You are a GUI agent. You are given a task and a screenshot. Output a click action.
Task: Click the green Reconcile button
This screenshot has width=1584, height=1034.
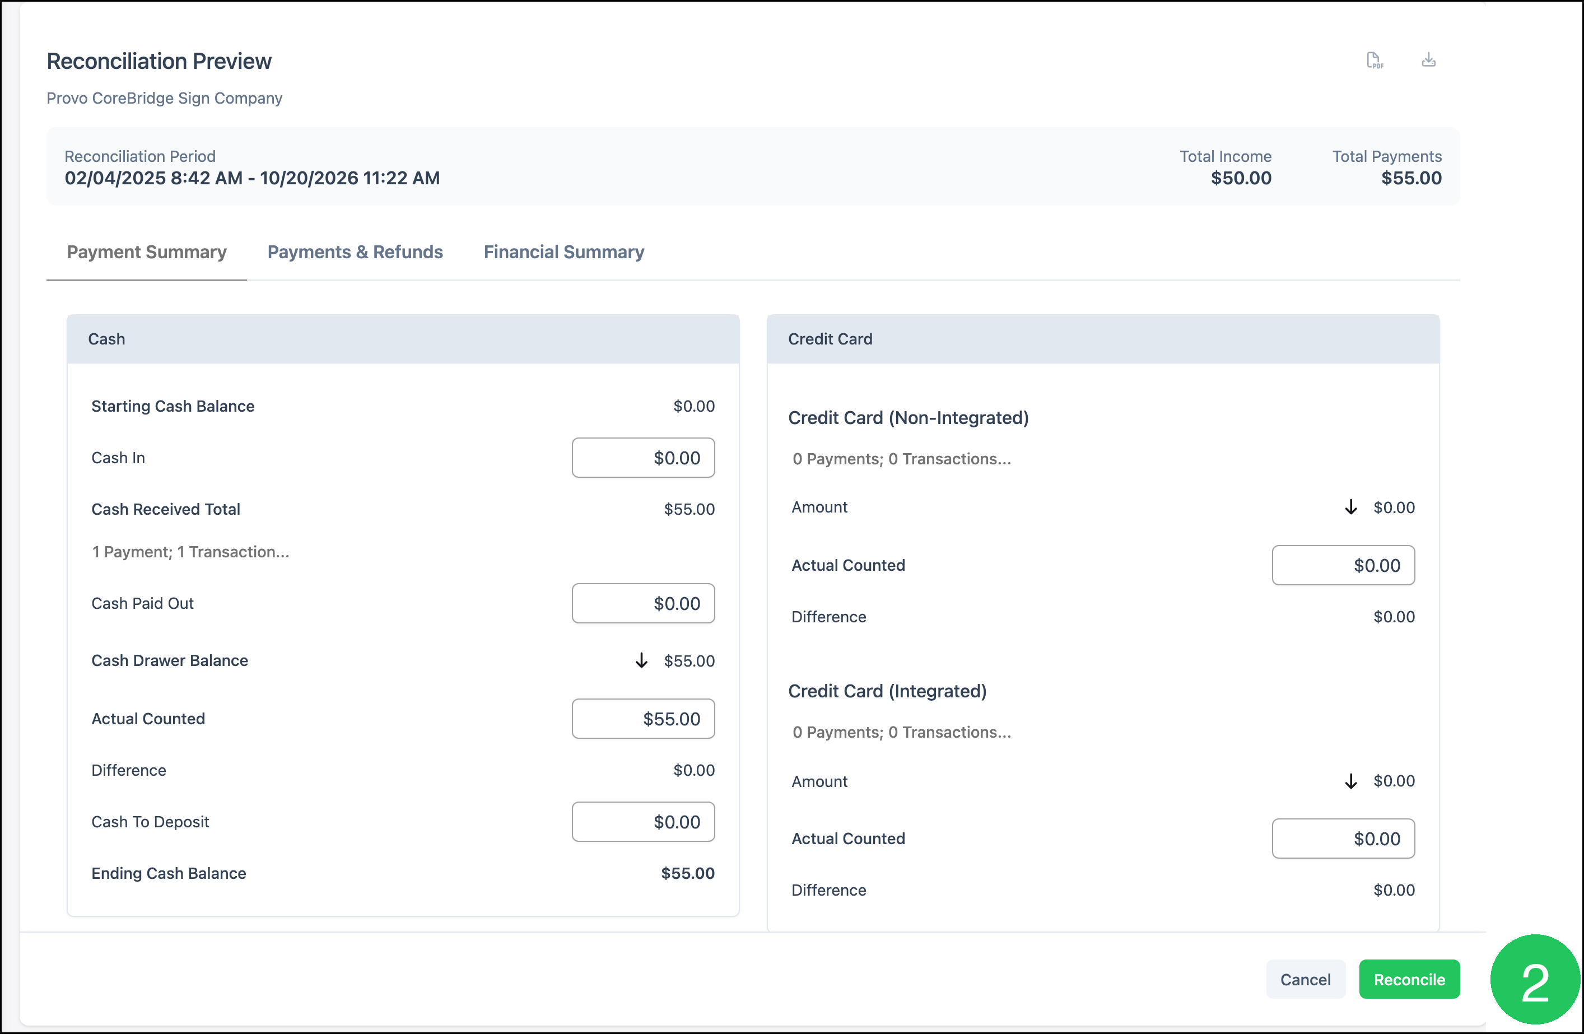1409,980
